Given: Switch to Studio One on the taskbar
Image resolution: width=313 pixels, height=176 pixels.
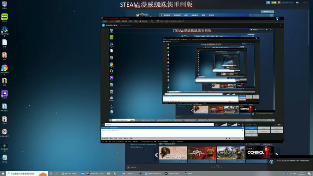Looking at the screenshot, I should [x=96, y=174].
